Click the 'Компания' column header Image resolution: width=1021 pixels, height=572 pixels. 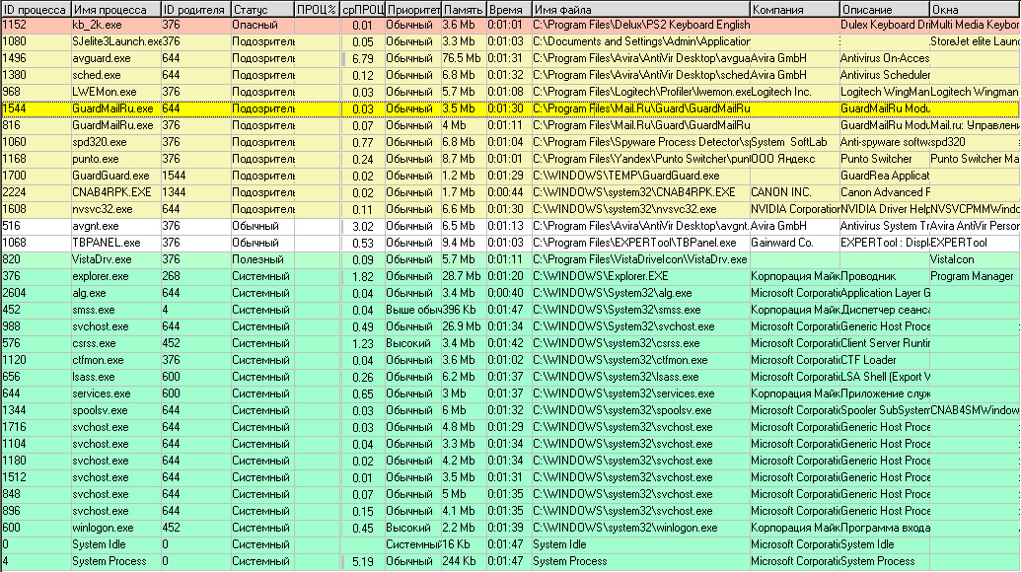tap(794, 9)
